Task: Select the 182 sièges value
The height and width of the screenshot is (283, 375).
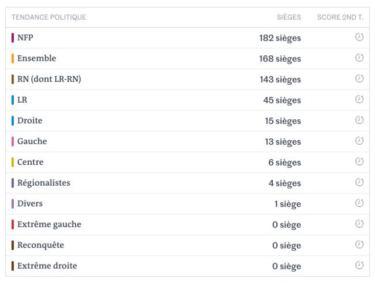Action: [x=280, y=38]
